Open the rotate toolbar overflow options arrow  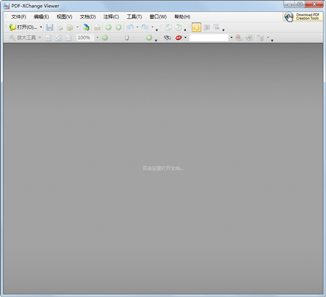(x=185, y=30)
